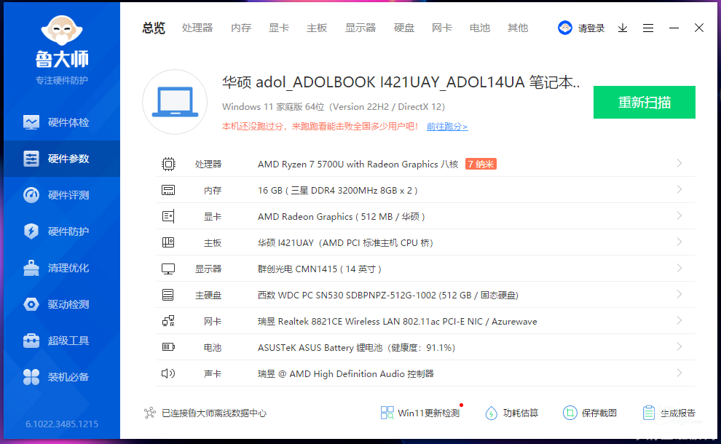Expand the 电池 row chevron
This screenshot has height=444, width=721.
(x=679, y=347)
